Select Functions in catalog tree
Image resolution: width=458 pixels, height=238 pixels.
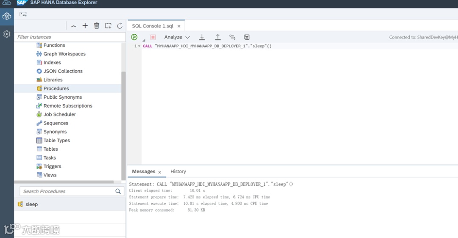(54, 45)
